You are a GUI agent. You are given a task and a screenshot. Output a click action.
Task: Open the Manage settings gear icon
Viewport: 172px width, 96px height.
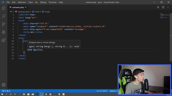[3, 85]
